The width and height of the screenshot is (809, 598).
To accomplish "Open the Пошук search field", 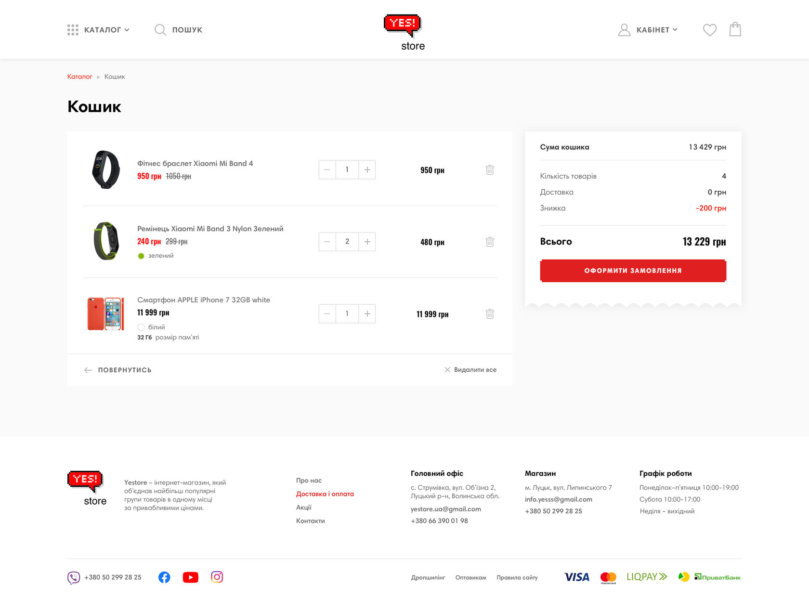I will [x=187, y=30].
